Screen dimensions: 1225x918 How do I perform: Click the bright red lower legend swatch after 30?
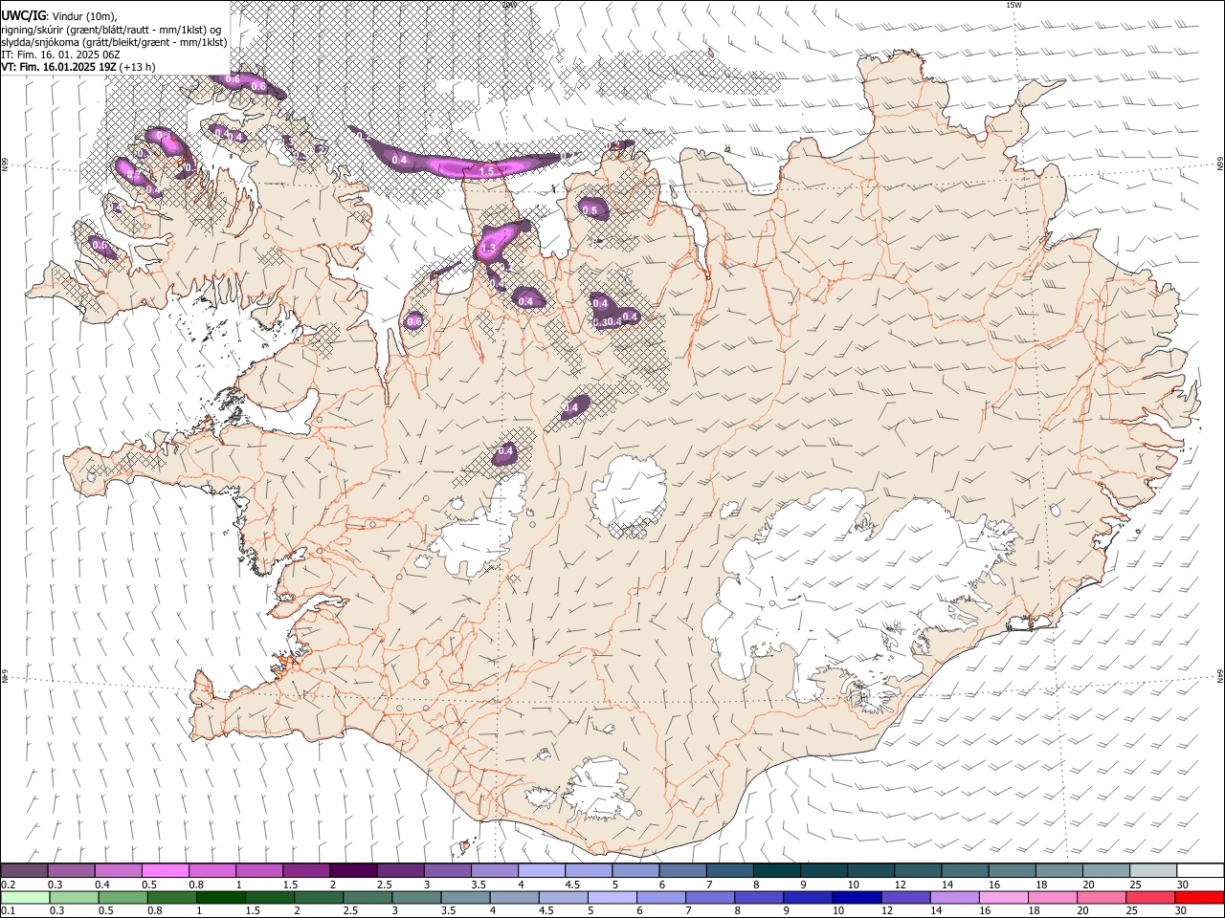(x=1200, y=897)
